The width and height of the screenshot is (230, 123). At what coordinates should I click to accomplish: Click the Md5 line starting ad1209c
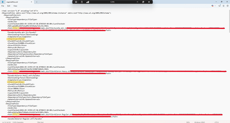(28, 26)
